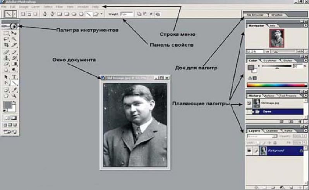Click the color ramp spectrum bar
The width and height of the screenshot is (309, 190).
click(277, 85)
